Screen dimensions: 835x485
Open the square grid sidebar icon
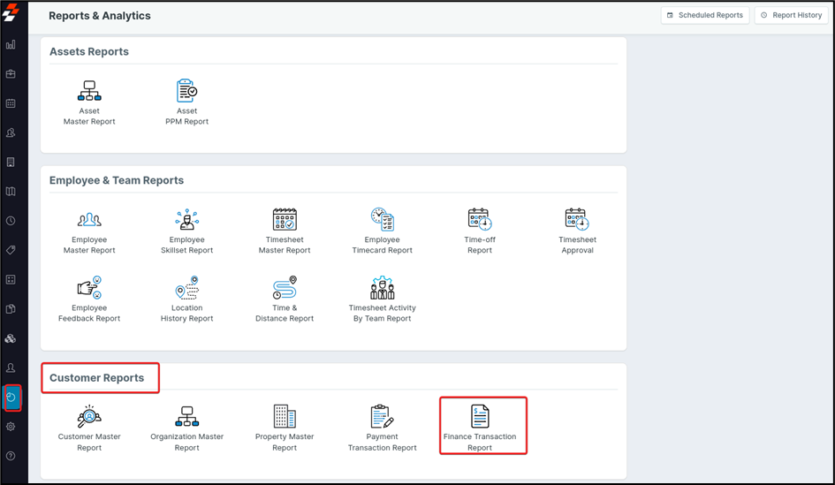11,279
